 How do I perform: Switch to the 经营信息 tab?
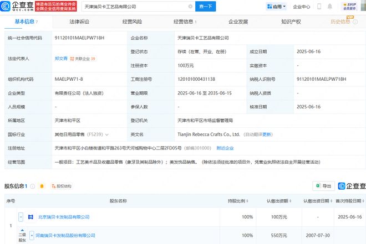(184, 22)
